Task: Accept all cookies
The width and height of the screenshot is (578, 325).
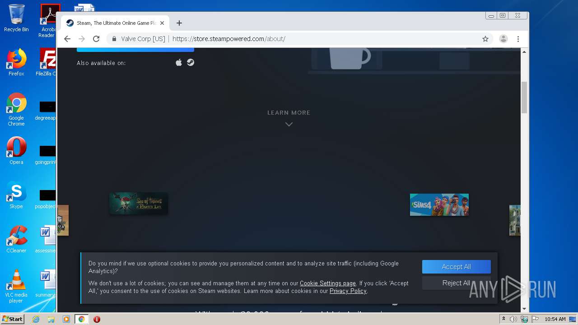Action: click(x=457, y=267)
